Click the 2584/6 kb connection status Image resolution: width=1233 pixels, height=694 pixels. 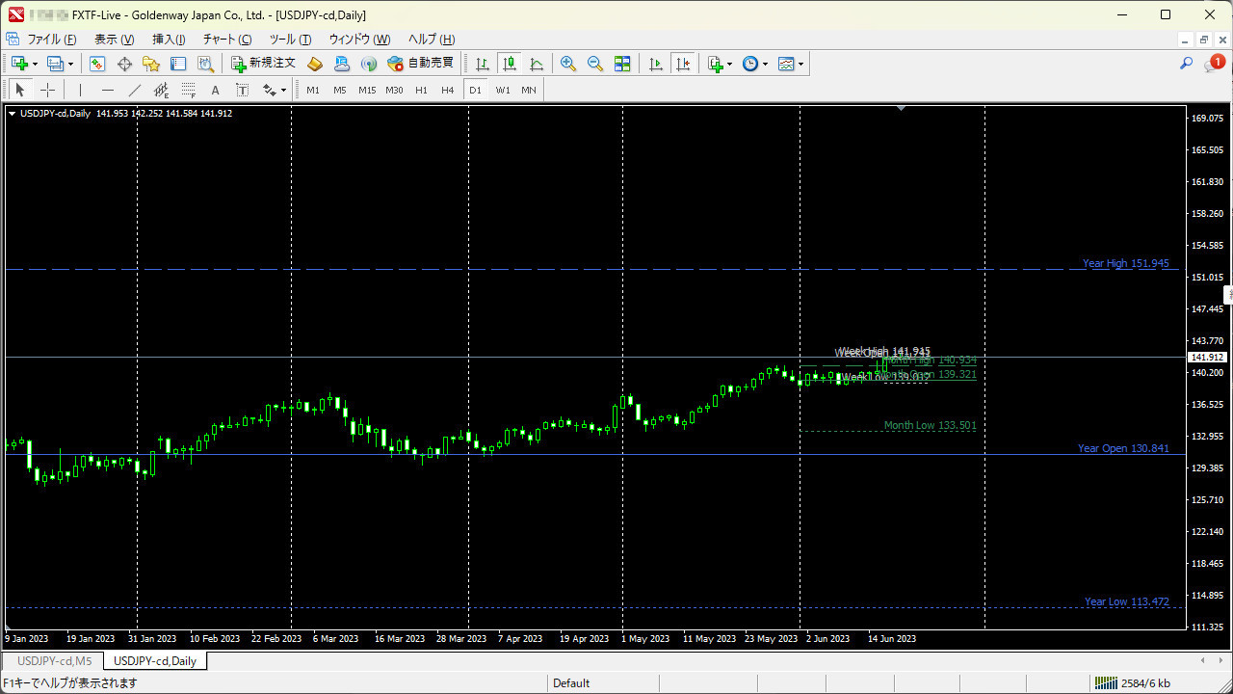[1132, 683]
